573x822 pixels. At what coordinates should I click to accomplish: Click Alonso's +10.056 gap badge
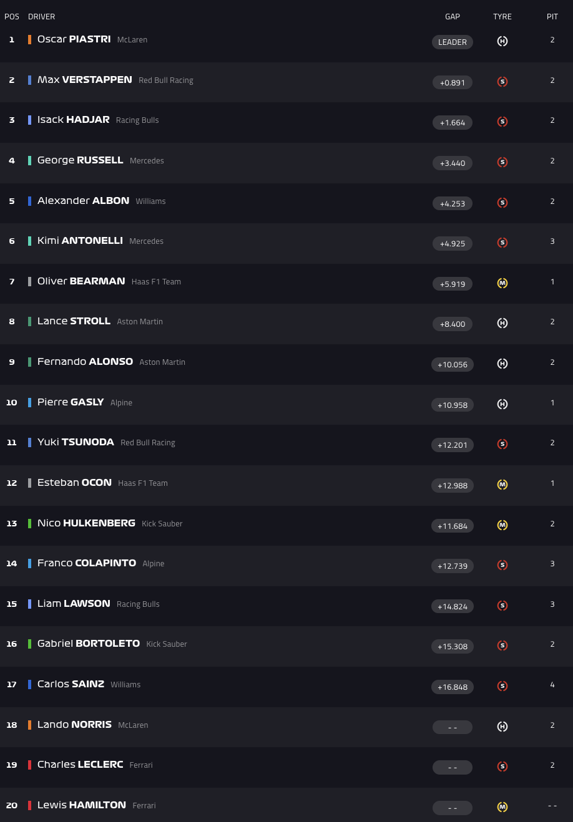click(453, 364)
